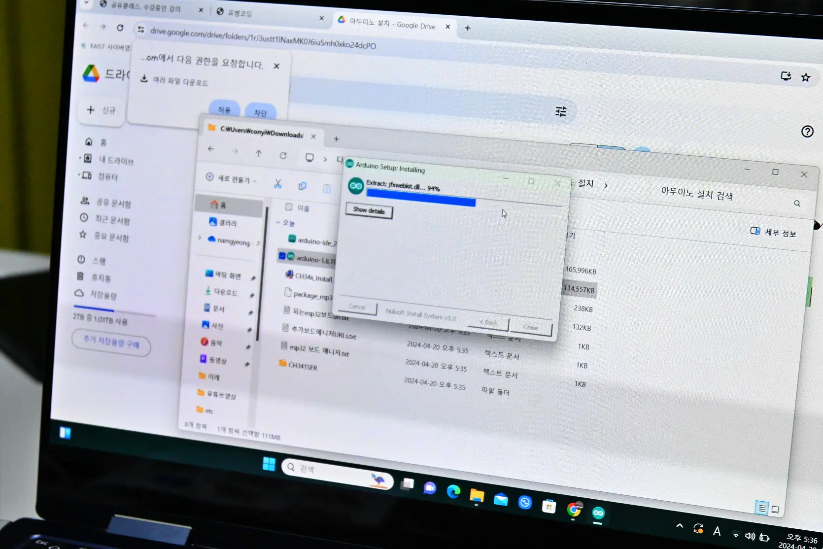The height and width of the screenshot is (549, 823).
Task: Add a new File Explorer tab
Action: tap(336, 139)
